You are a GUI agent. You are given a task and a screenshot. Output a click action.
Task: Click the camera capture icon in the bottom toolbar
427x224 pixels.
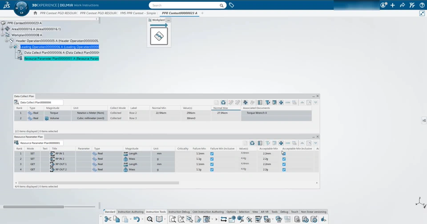click(x=267, y=219)
